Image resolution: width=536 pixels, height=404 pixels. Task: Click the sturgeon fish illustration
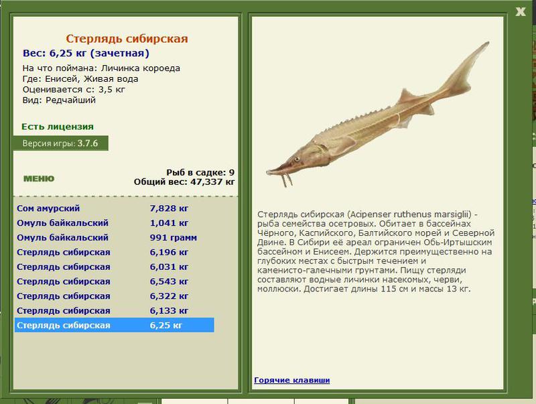378,115
